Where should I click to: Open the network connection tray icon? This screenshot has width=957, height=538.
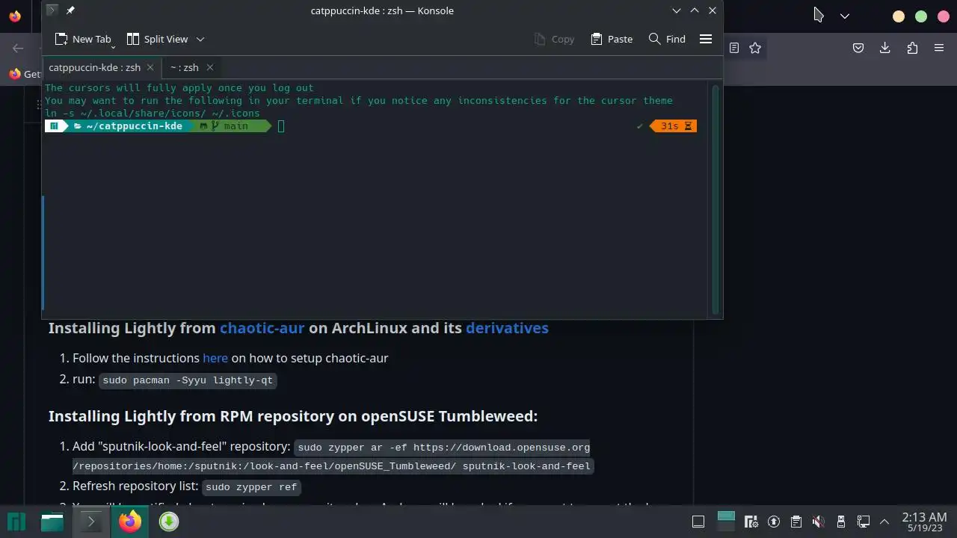click(x=864, y=522)
